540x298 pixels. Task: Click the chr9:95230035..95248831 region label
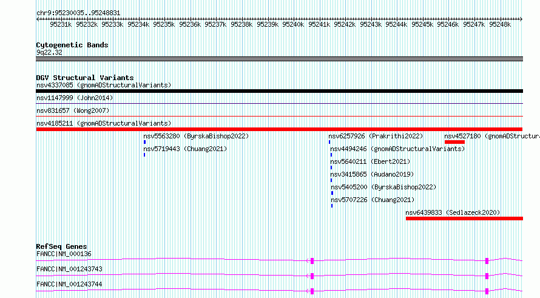point(78,13)
